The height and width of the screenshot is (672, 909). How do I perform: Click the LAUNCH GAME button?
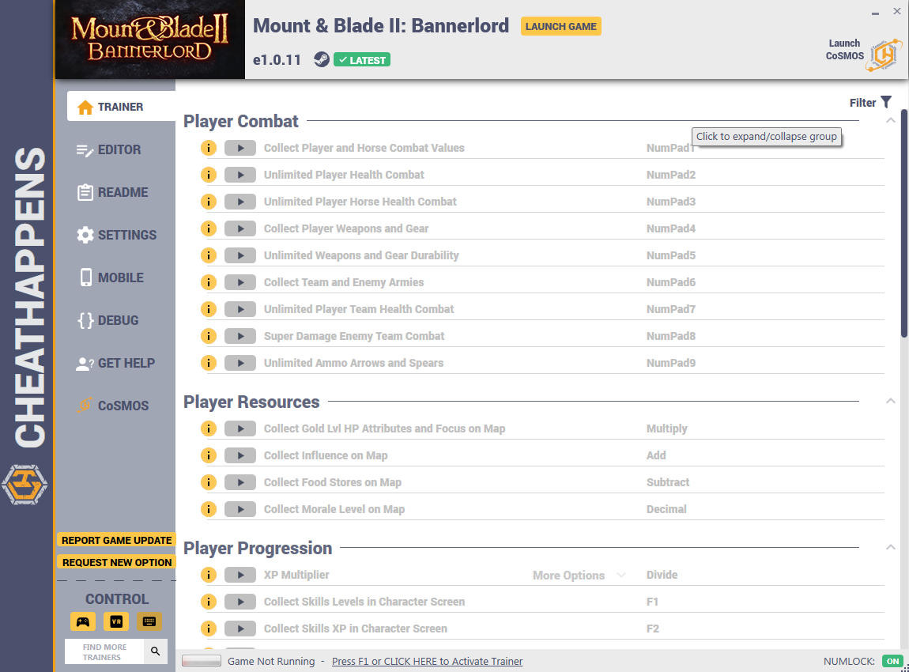tap(560, 26)
